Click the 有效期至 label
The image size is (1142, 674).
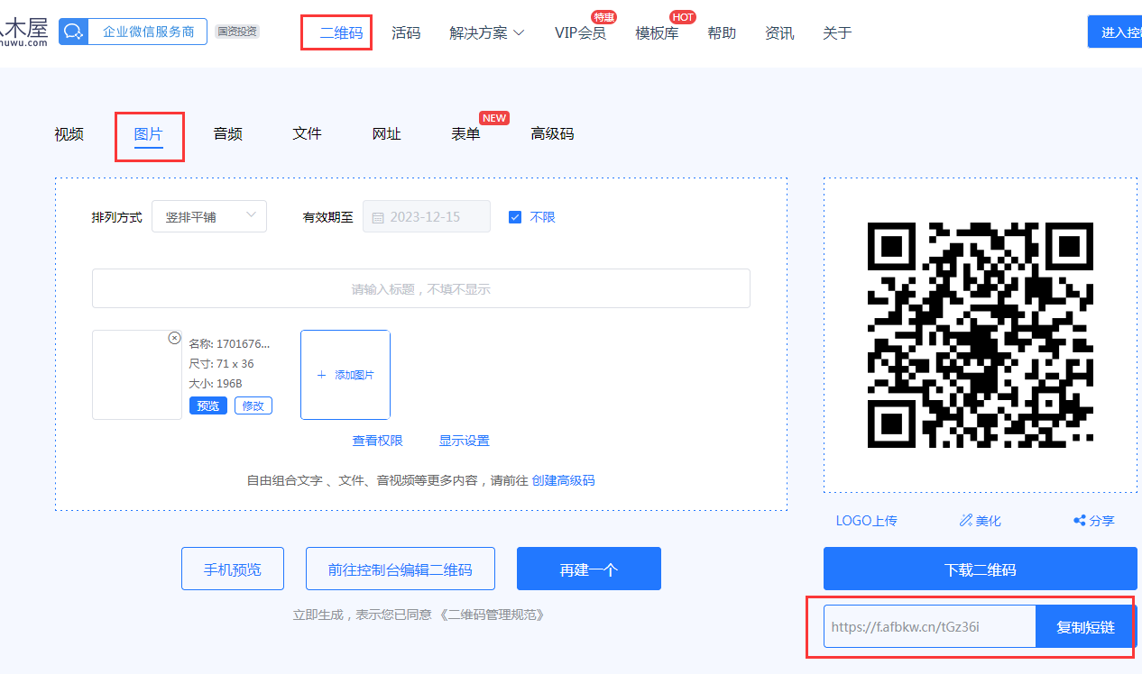pyautogui.click(x=327, y=217)
